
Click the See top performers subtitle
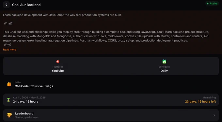(x=27, y=117)
